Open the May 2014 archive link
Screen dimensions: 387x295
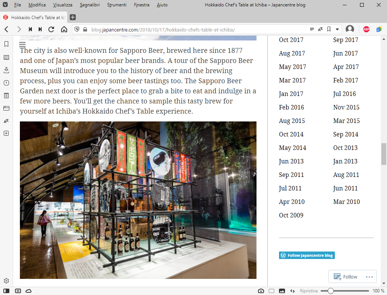[x=292, y=148]
